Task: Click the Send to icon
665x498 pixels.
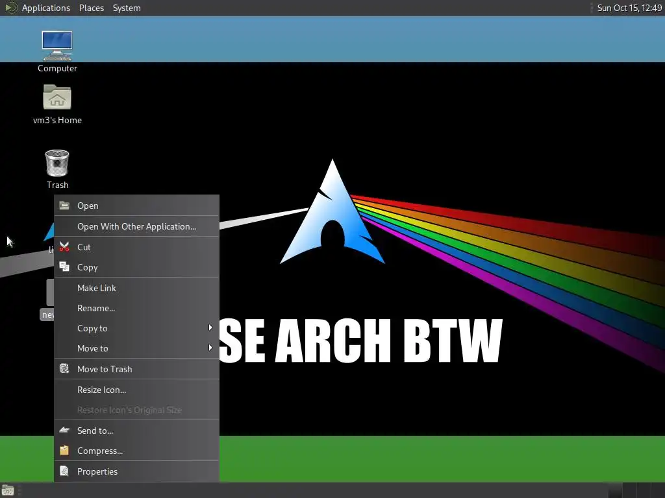Action: (x=64, y=431)
